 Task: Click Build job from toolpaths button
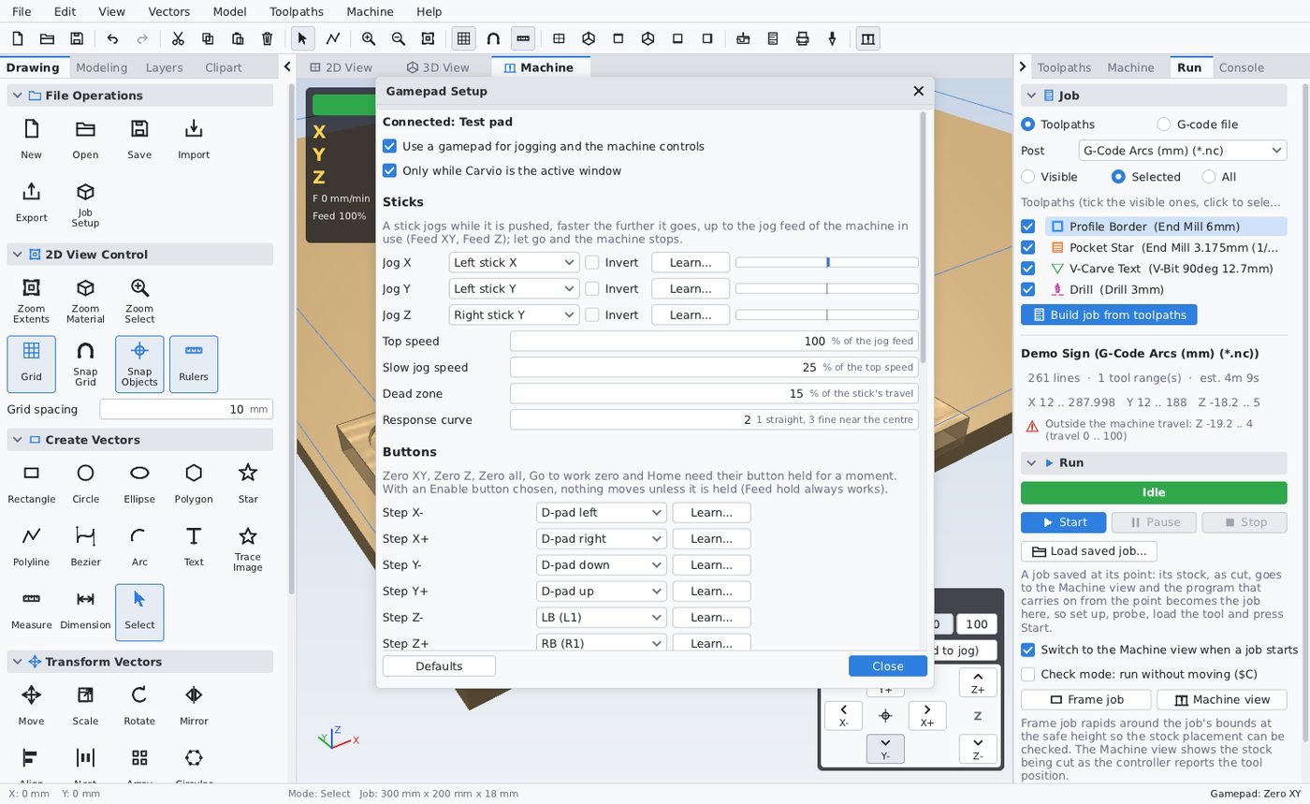pos(1109,314)
